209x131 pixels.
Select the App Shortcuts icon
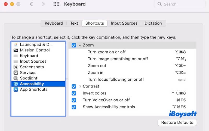(16, 89)
